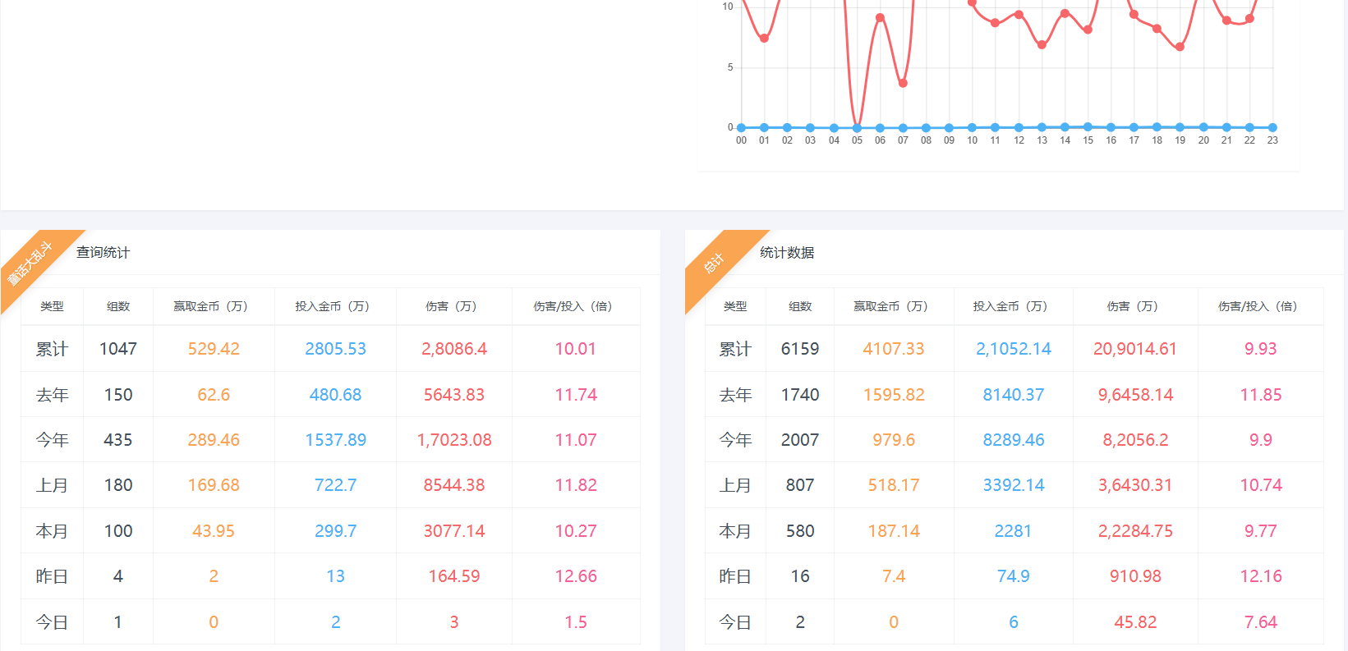Click the red chart point at hour 19
This screenshot has height=651, width=1348.
click(1180, 47)
